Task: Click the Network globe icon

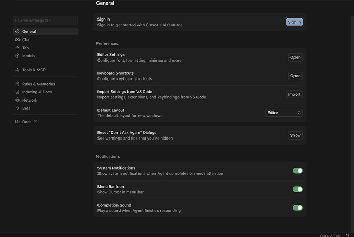Action: (17, 100)
